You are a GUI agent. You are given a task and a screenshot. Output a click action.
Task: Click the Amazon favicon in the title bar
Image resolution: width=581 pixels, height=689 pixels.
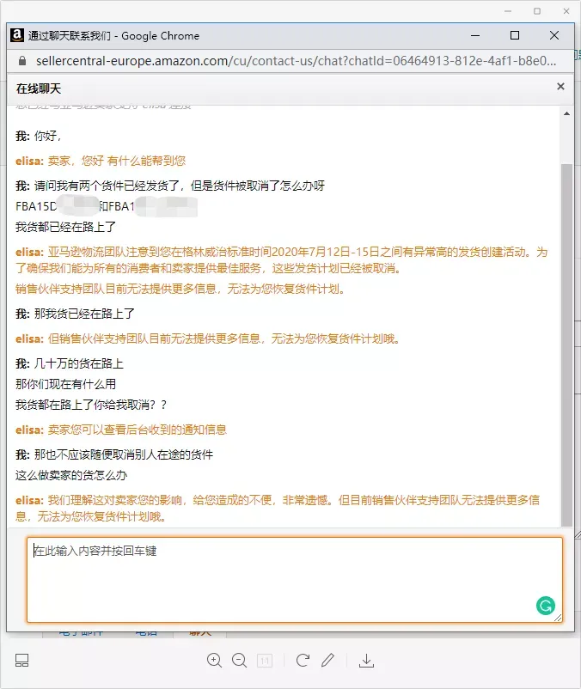(17, 35)
